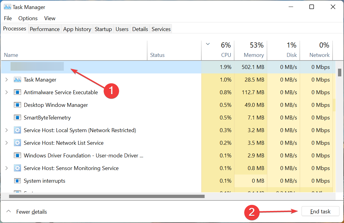The height and width of the screenshot is (223, 344).
Task: Click the vertical scrollbar thumb
Action: [339, 73]
